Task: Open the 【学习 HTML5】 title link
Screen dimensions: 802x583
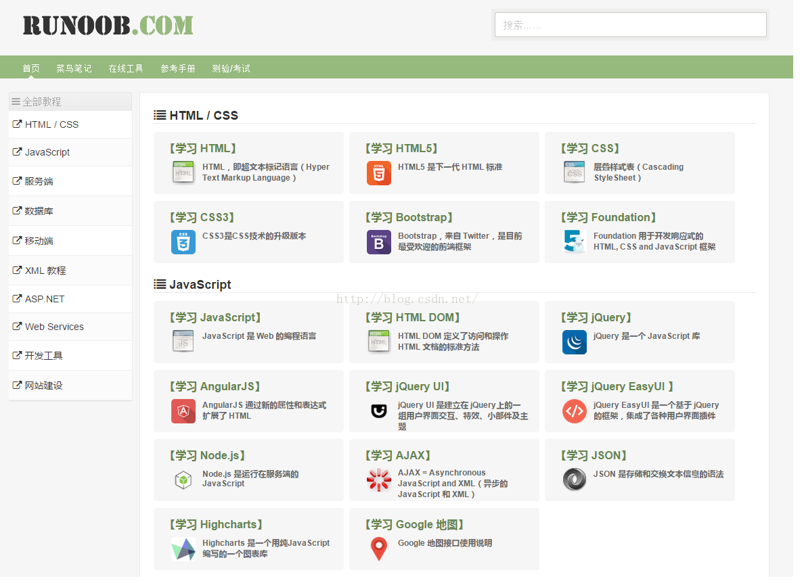Action: (x=406, y=150)
